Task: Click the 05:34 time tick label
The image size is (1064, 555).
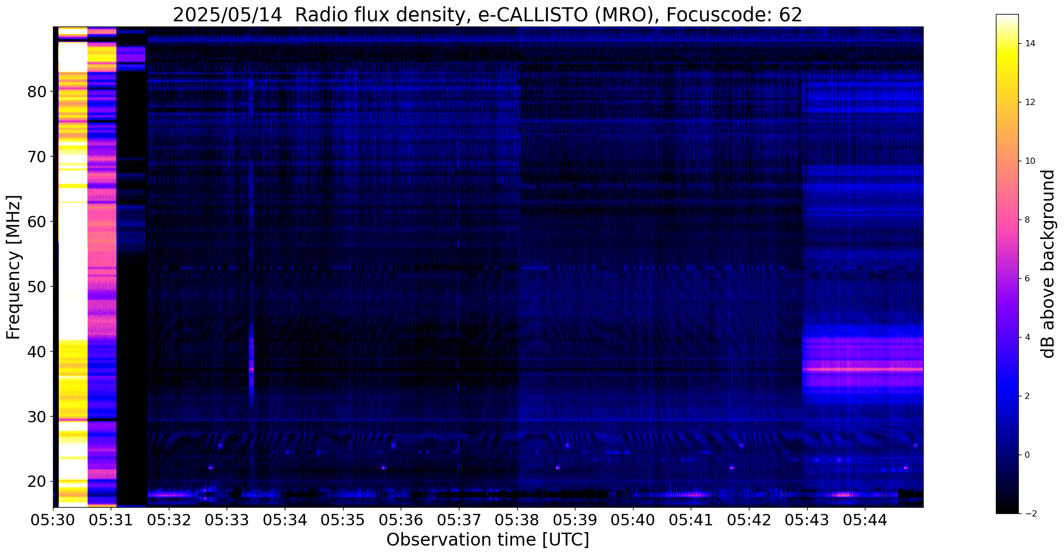Action: (285, 519)
